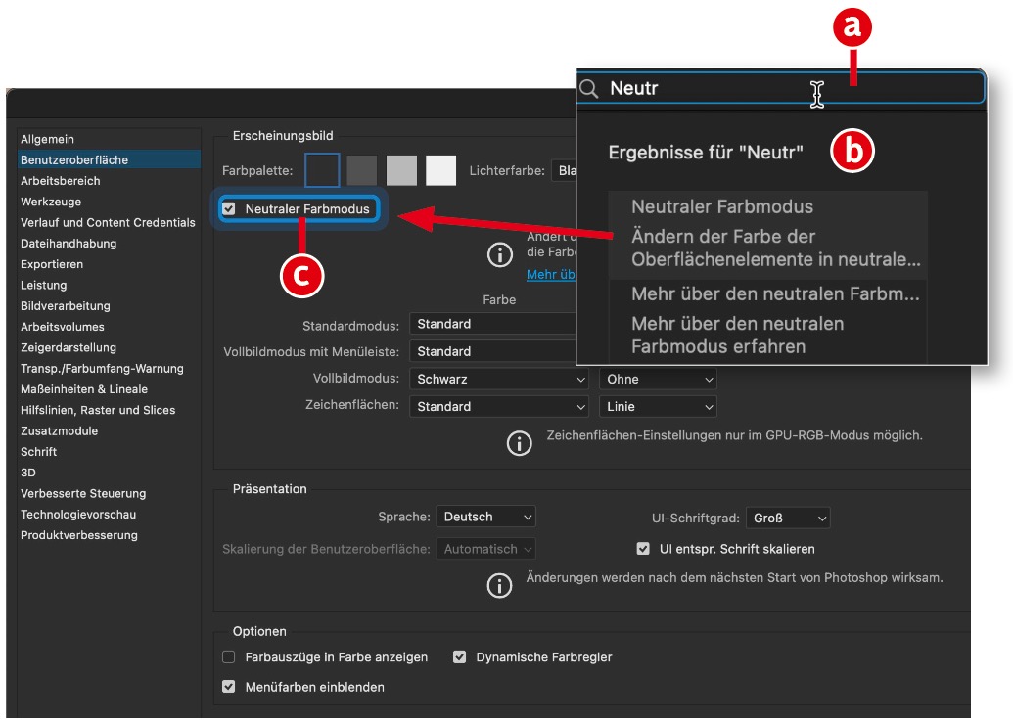
Task: Expand Vollbildmodus color dropdown showing Schwarz
Action: (x=499, y=379)
